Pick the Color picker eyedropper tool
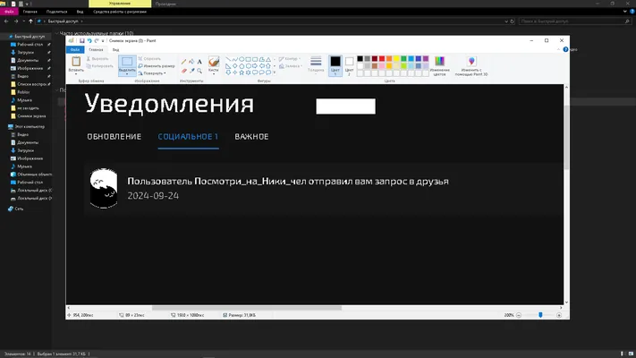636x358 pixels. coord(191,71)
